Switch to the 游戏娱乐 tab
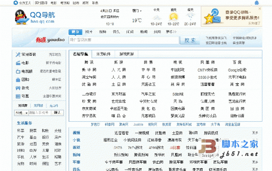Screen dimensions: 272x171 (126, 54)
